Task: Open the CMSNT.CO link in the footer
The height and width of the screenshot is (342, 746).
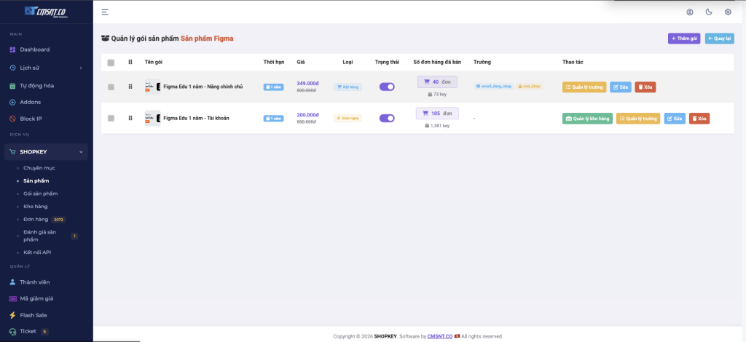Action: (x=439, y=336)
